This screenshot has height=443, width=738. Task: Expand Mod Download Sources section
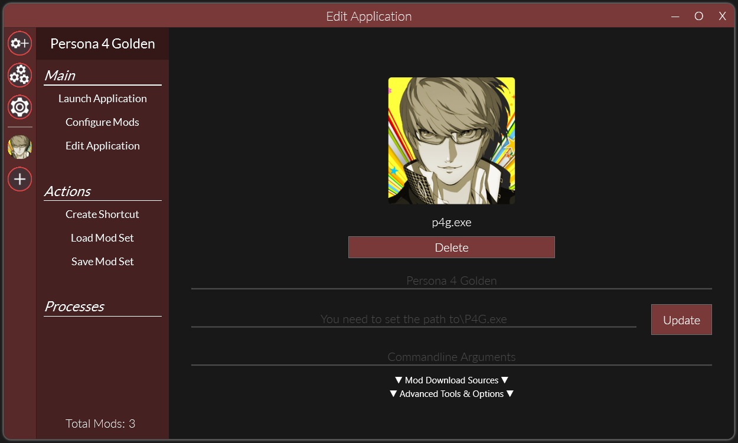tap(452, 380)
